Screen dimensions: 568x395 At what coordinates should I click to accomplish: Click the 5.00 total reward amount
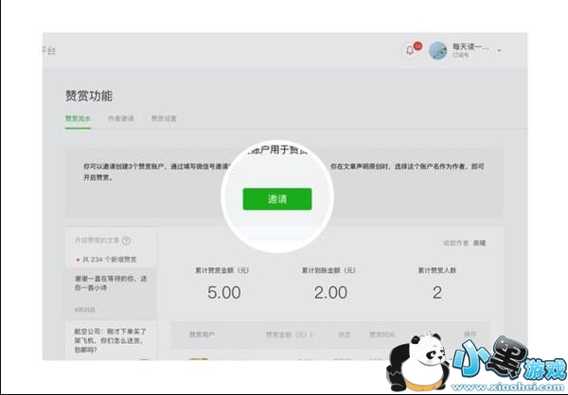[x=223, y=293]
